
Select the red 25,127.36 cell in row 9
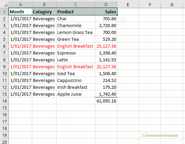click(x=106, y=67)
